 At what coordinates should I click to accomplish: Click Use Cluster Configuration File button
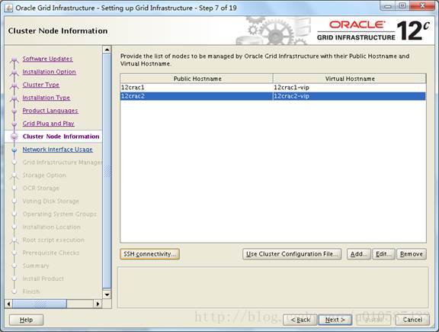292,254
